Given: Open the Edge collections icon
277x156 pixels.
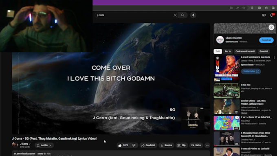Looking at the screenshot, I should coord(273,8).
